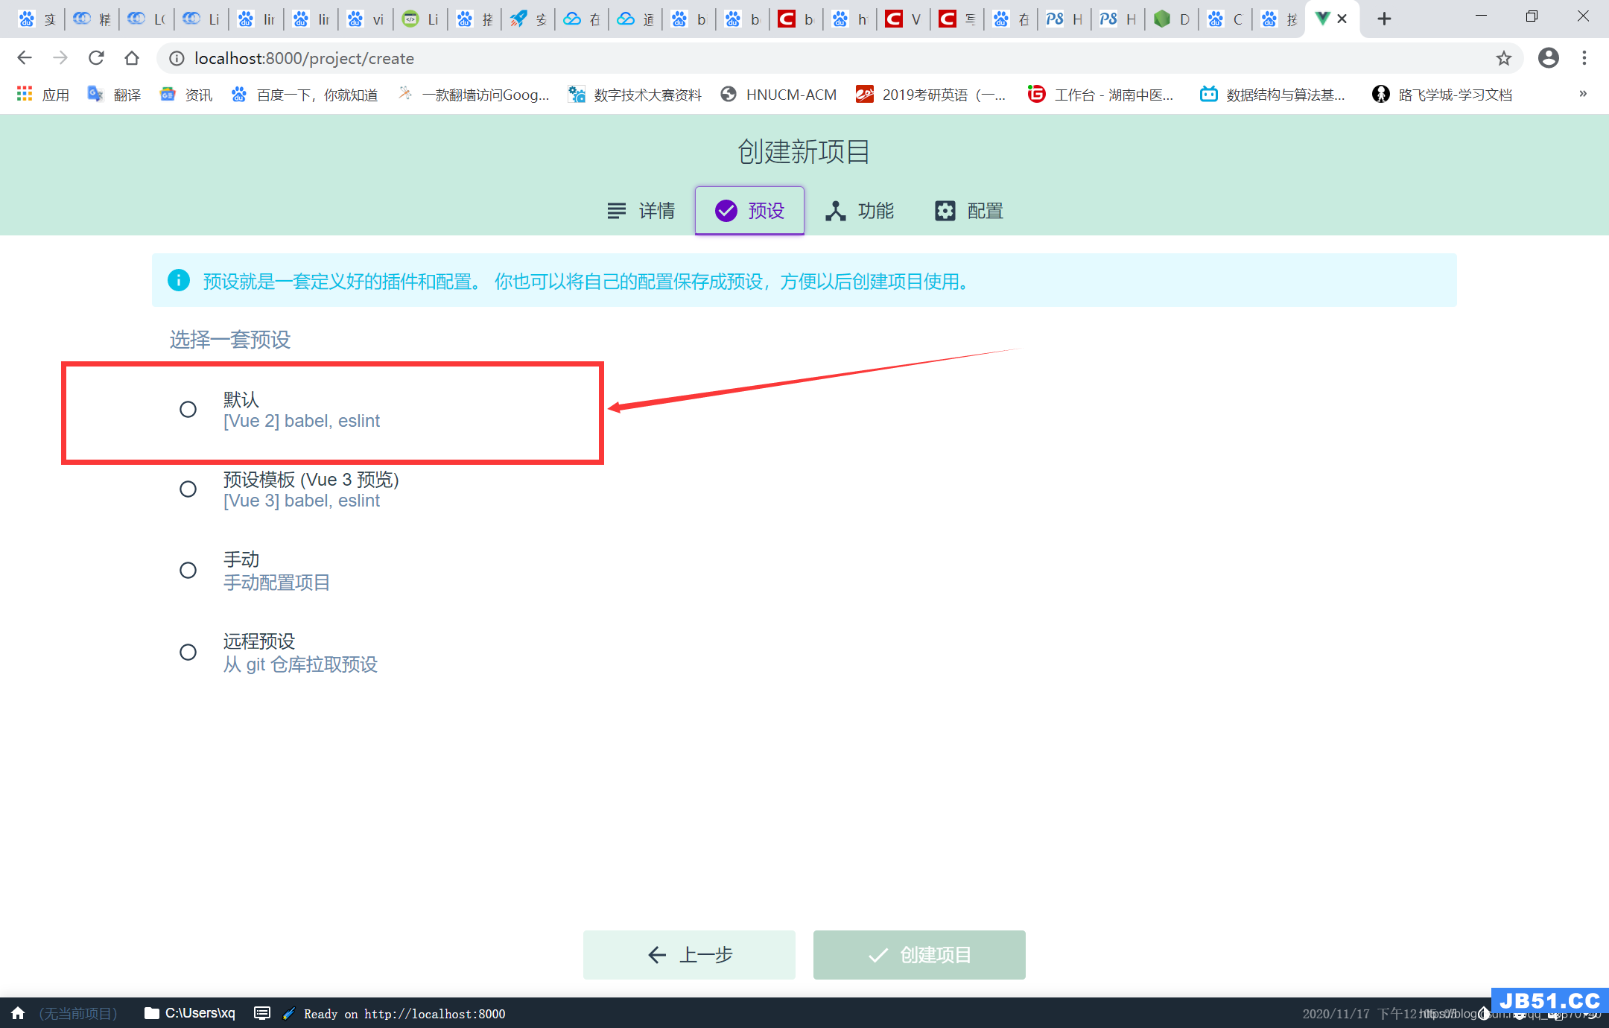This screenshot has width=1609, height=1028.
Task: Open the HNUCM-ACM bookmark
Action: [x=779, y=95]
